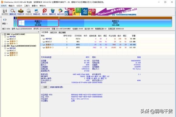176x117 pixels.
Task: Open the 分区(P) menu
Action: click(19, 5)
